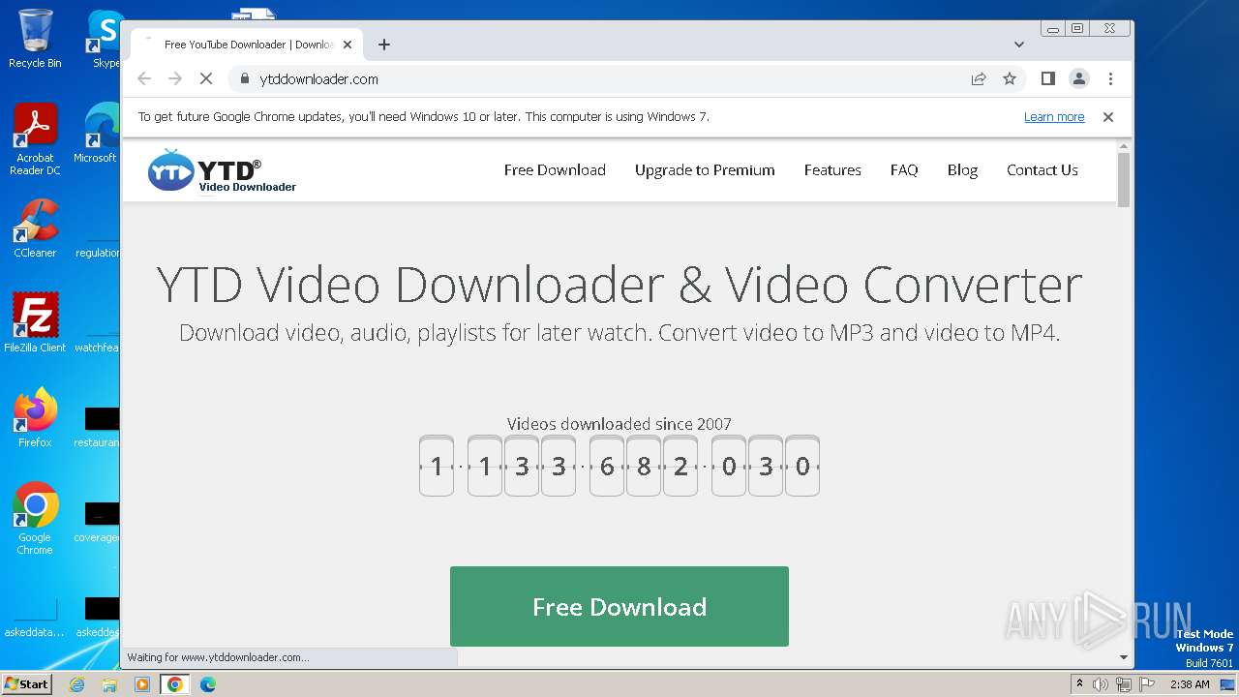Open Free Download in the site navigation
1239x697 pixels.
(x=555, y=169)
